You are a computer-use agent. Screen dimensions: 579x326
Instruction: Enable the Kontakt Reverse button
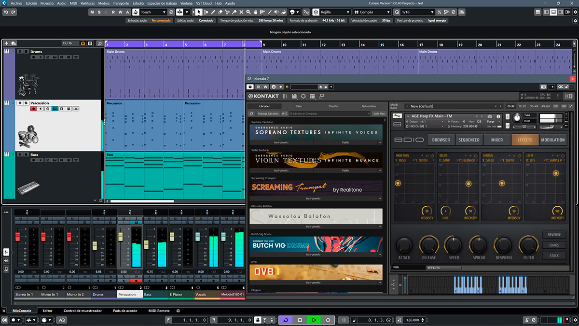(554, 235)
